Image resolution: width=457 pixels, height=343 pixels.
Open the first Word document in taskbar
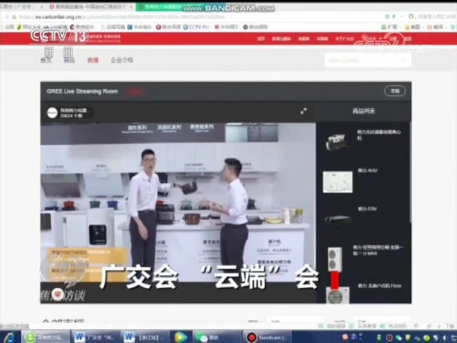[95, 337]
